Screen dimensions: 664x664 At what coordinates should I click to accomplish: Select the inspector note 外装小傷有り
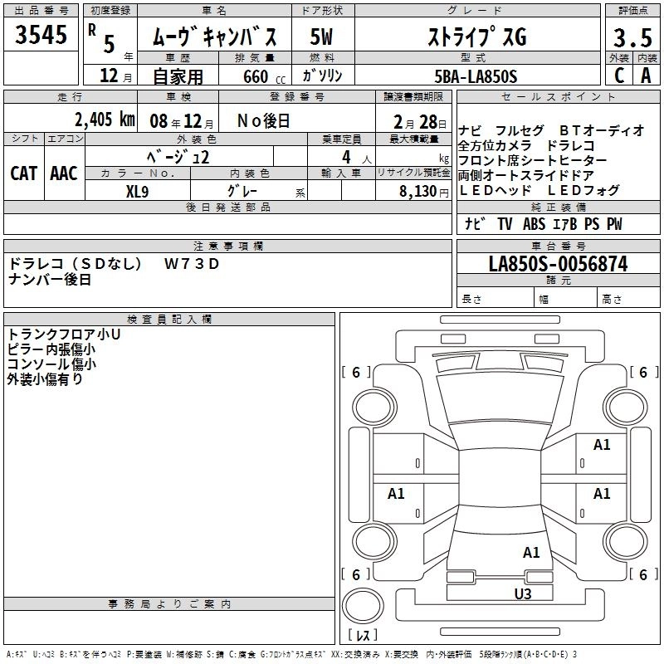(x=45, y=379)
